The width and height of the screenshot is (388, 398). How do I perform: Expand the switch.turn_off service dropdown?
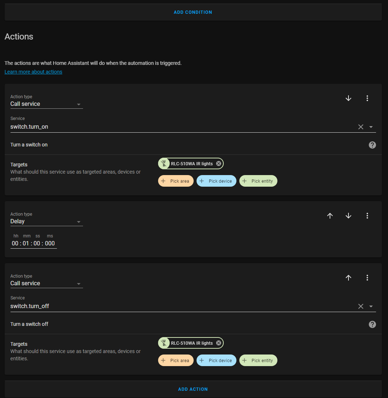371,306
